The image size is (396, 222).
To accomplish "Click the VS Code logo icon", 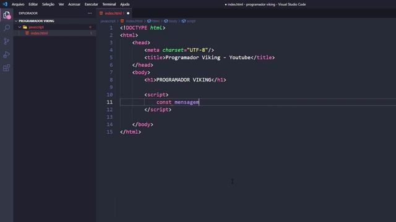I will pos(5,4).
